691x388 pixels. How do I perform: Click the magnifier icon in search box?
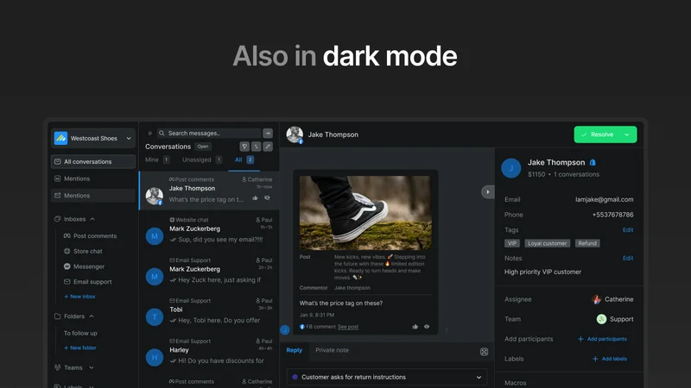(162, 134)
